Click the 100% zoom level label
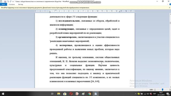171x96 pixels. click(151, 90)
